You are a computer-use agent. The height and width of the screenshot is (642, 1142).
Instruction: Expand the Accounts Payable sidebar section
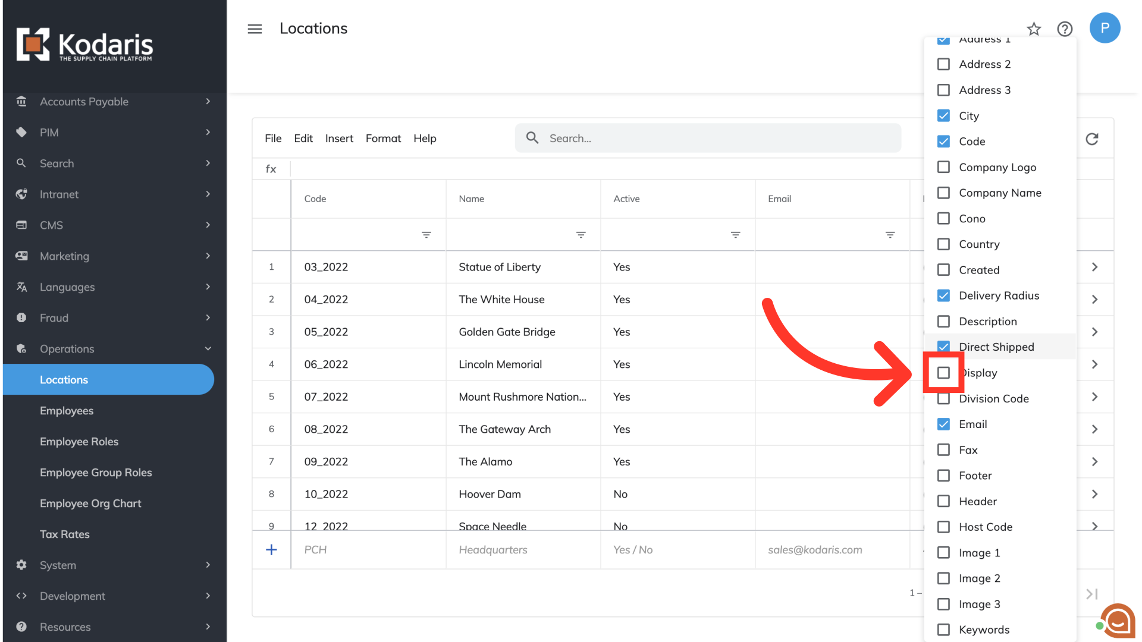point(113,102)
